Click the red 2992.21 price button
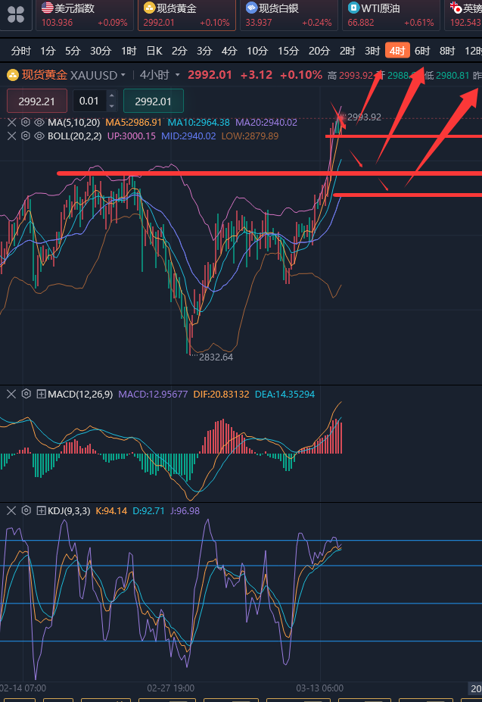482x702 pixels. pyautogui.click(x=36, y=101)
